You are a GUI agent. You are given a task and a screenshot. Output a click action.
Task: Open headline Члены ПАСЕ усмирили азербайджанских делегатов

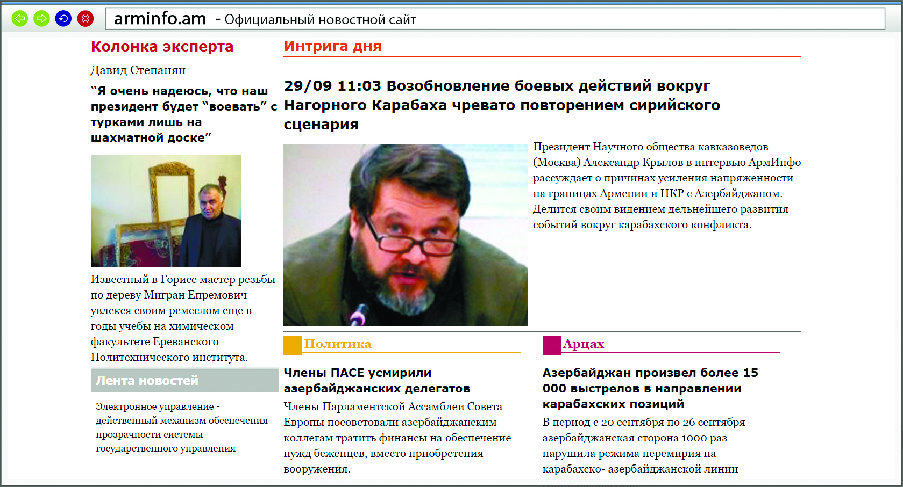point(377,381)
